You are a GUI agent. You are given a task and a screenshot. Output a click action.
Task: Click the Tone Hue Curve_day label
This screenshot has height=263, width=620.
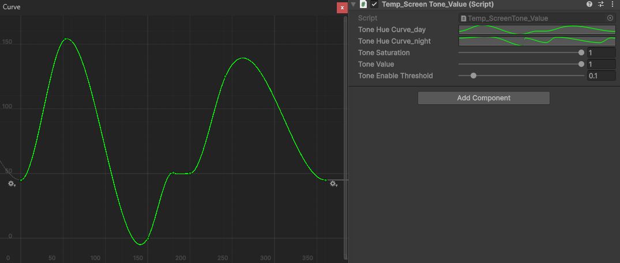tap(392, 29)
